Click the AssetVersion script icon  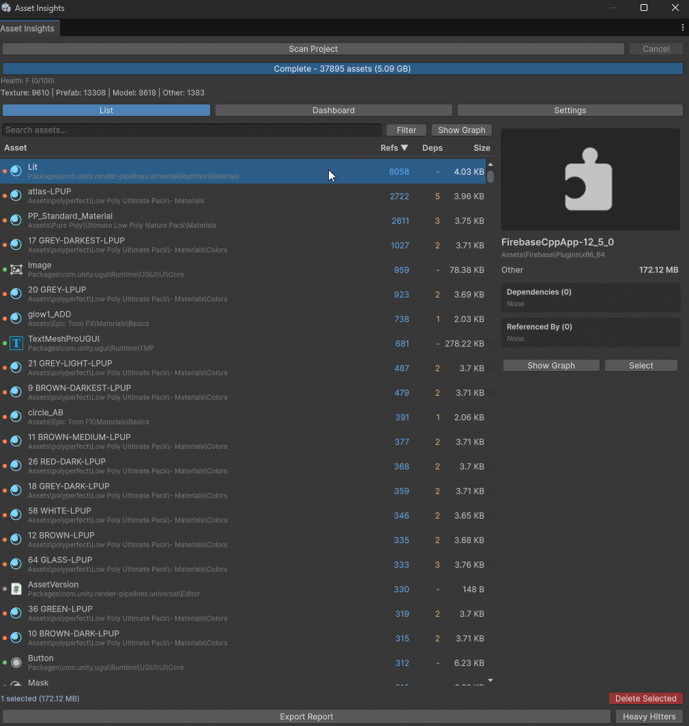16,588
